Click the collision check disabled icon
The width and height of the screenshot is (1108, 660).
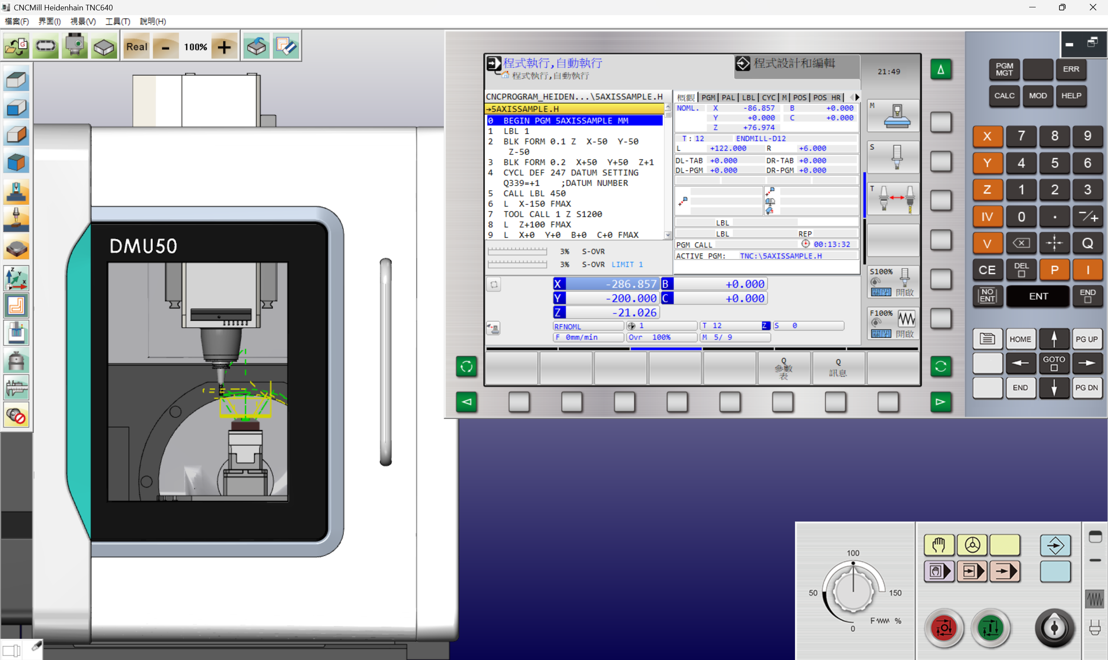click(x=16, y=415)
